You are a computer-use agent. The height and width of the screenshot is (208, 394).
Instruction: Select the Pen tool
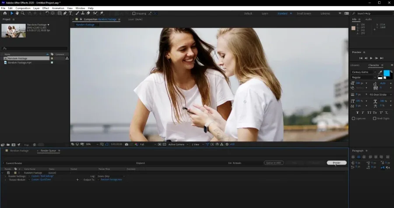65,13
